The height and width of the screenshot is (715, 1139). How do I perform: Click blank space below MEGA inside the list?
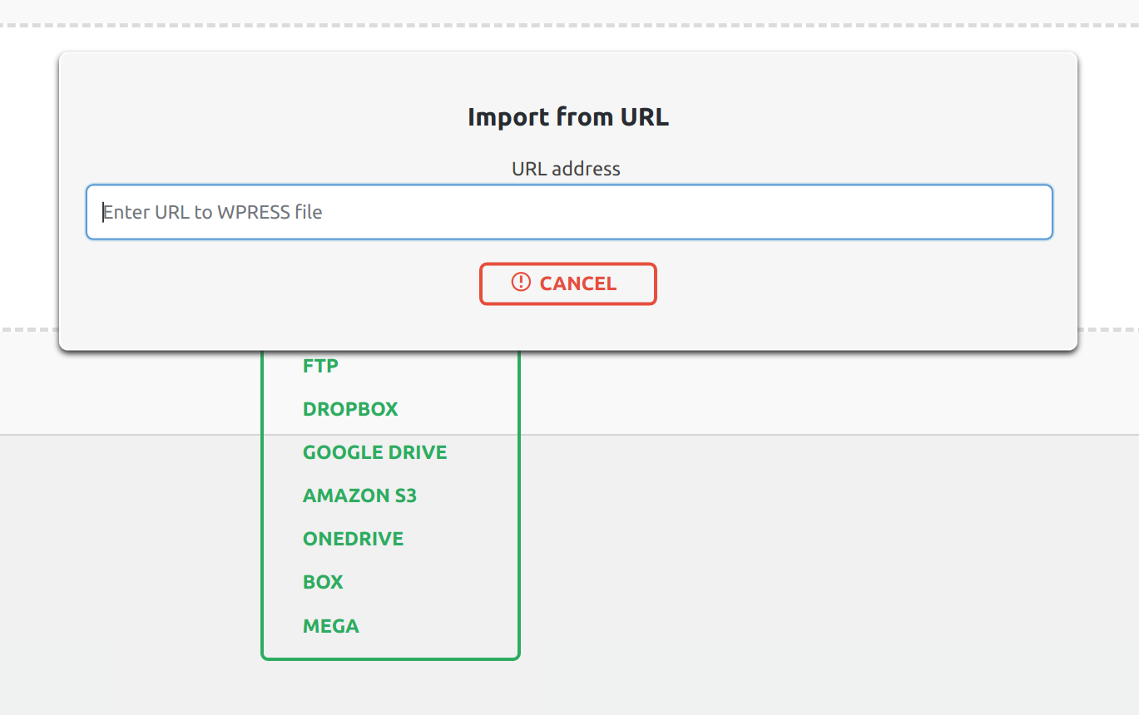(x=391, y=647)
